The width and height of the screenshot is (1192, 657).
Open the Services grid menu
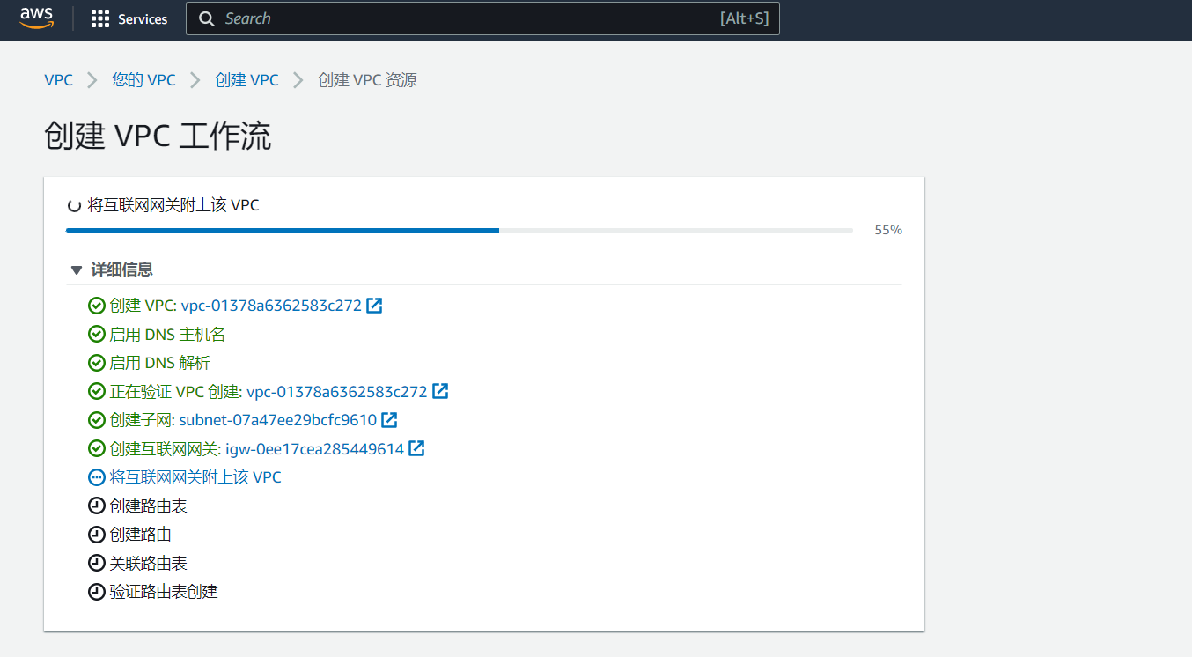pyautogui.click(x=129, y=18)
